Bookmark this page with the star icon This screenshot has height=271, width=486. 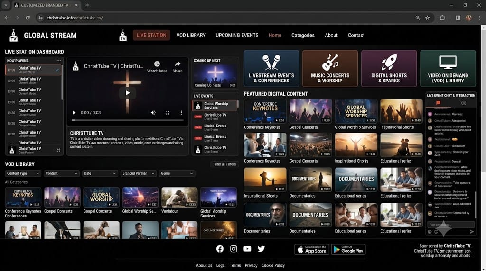[x=428, y=18]
